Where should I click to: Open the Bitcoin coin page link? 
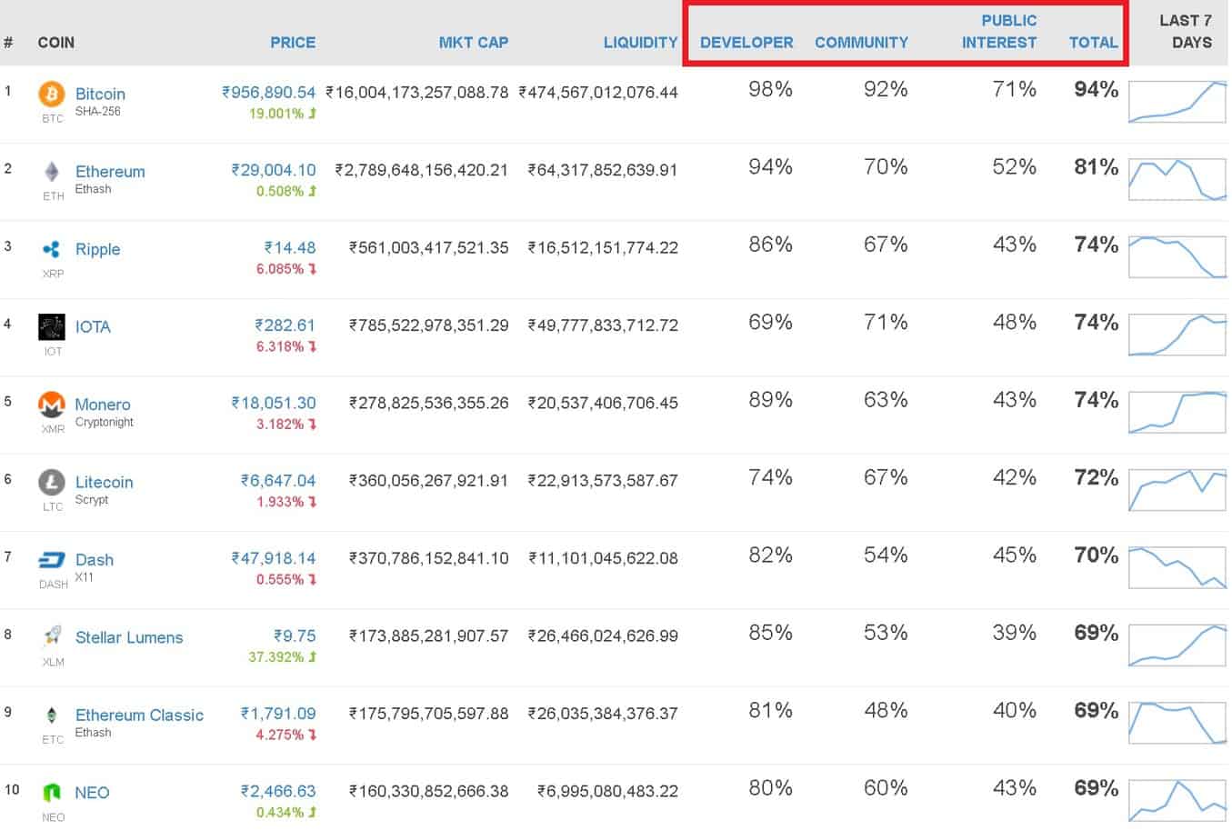click(x=100, y=94)
